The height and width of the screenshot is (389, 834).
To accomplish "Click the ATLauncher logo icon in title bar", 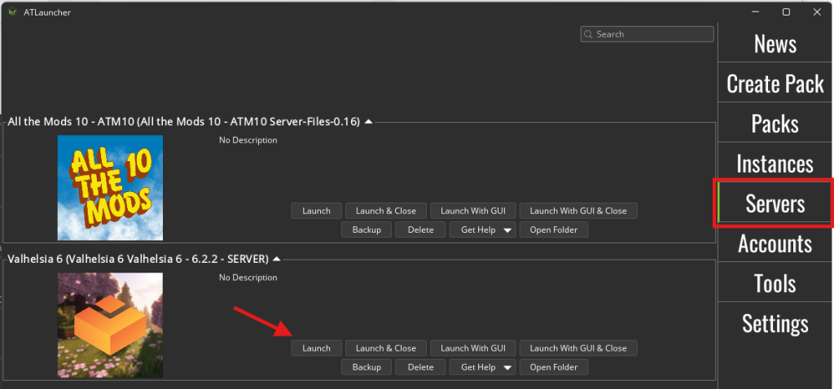I will point(13,12).
